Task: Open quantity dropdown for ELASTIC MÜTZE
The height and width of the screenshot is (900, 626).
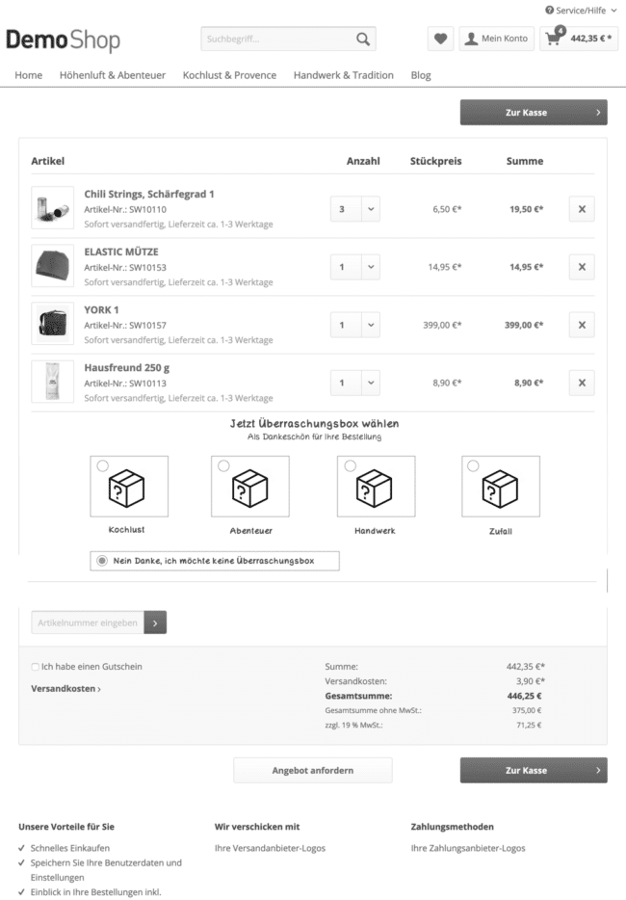Action: click(371, 267)
